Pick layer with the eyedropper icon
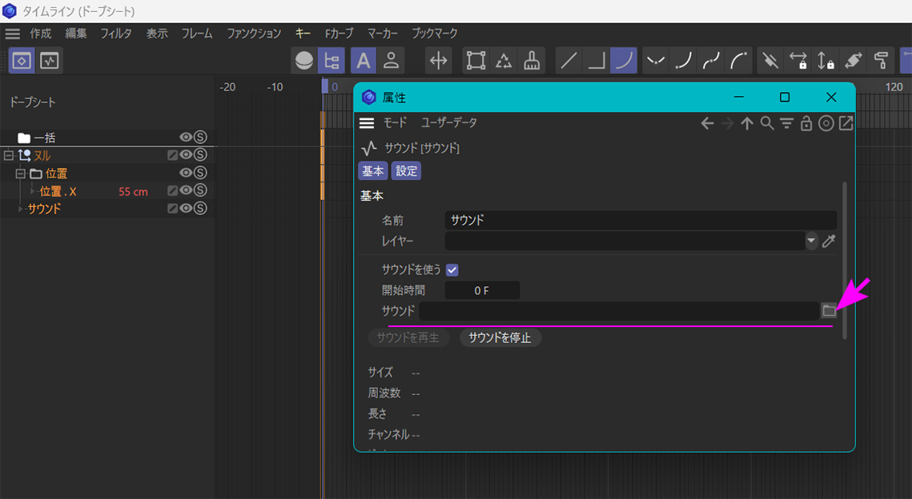The width and height of the screenshot is (912, 499). [x=829, y=241]
